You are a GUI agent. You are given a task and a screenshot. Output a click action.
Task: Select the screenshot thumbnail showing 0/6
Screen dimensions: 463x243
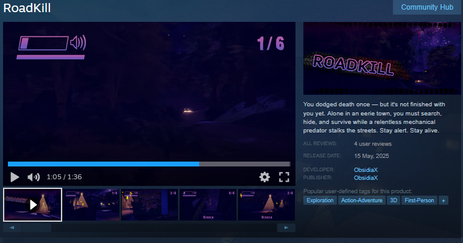coord(208,205)
